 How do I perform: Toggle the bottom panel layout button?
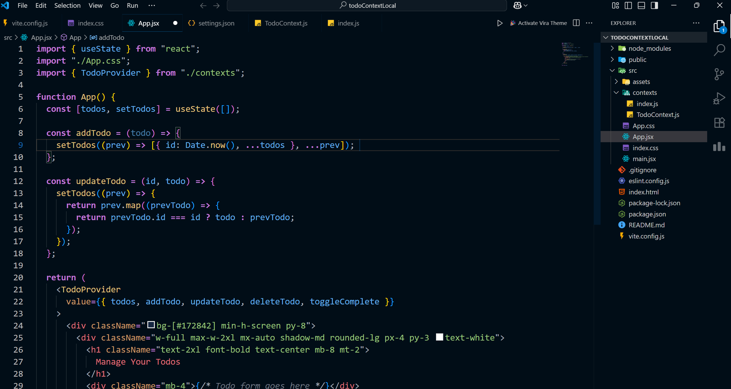click(x=641, y=5)
